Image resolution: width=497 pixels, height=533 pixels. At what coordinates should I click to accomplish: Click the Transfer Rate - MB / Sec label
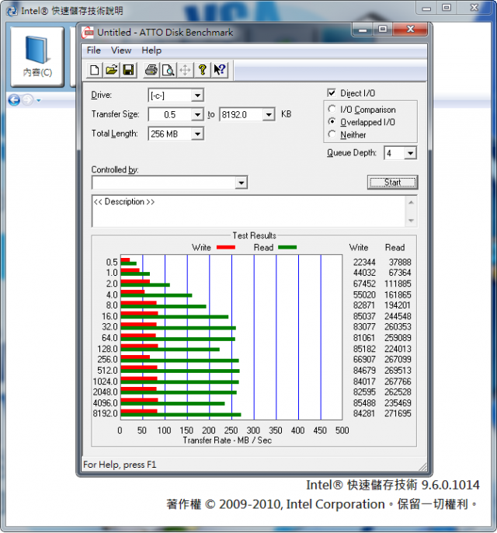point(228,441)
